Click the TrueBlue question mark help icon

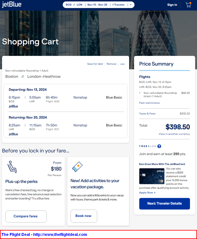159,146
